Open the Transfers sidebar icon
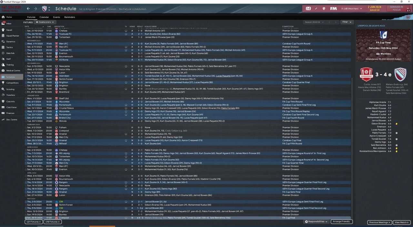 point(3,95)
